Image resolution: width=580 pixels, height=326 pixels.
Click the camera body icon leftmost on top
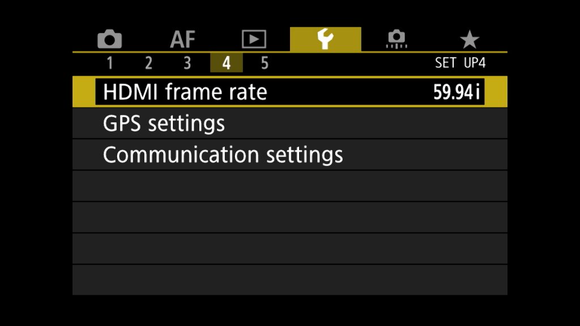point(109,38)
